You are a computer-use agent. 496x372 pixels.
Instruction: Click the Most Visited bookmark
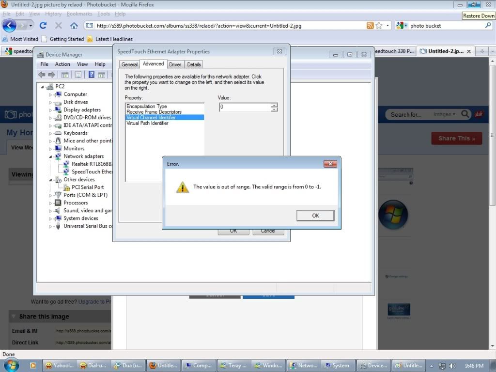20,39
